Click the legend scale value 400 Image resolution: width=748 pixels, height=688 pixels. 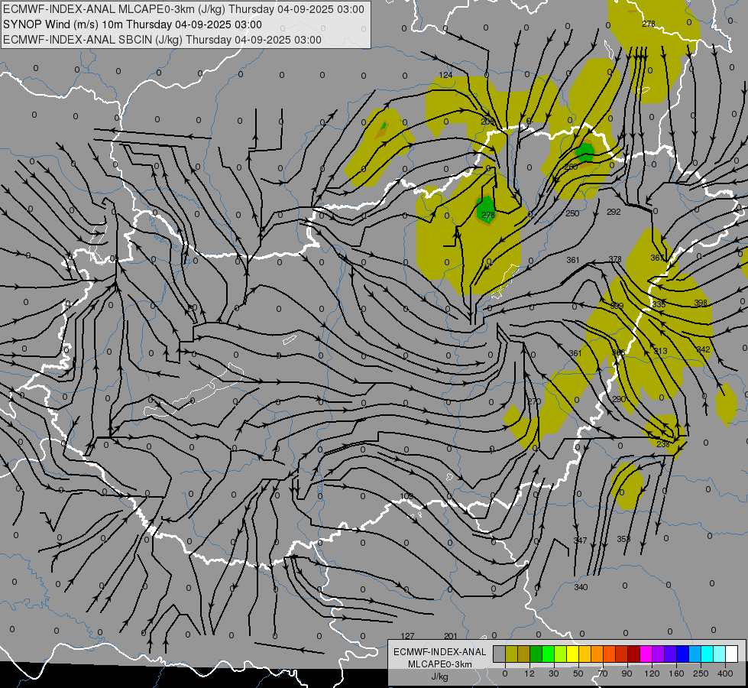click(725, 673)
